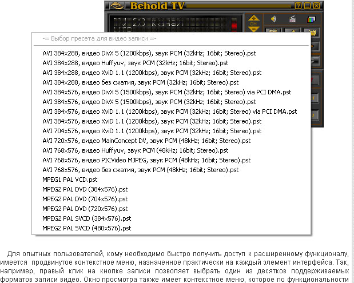Open the color bars video window icon
This screenshot has height=283, width=354.
click(311, 19)
